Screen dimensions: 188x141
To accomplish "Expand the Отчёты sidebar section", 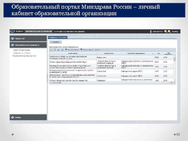I will (x=28, y=117).
